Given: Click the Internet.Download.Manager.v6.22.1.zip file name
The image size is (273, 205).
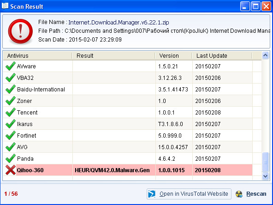Looking at the screenshot, I should [x=119, y=22].
